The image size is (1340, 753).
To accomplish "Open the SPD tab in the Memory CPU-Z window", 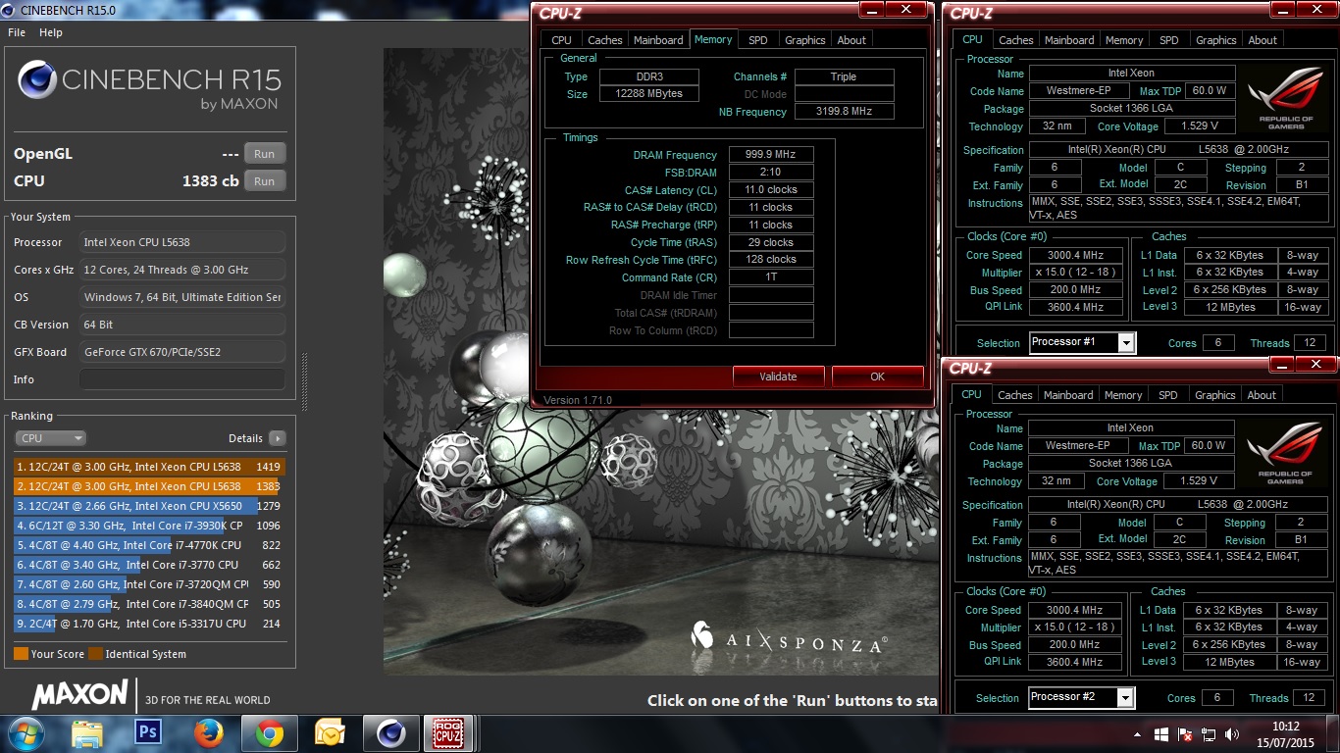I will pos(757,40).
